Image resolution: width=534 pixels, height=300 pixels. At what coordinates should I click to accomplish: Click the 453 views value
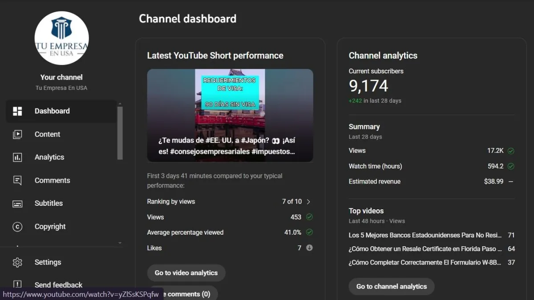pos(296,217)
